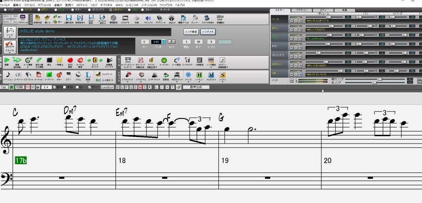Click the LoopScn button

tap(107, 87)
